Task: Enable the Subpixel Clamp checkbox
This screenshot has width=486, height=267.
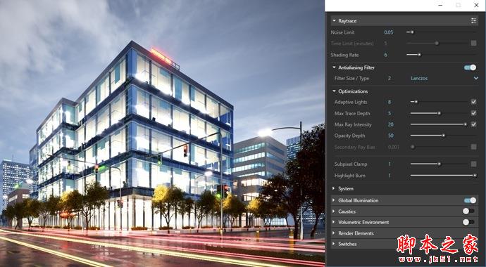Action: click(x=473, y=164)
